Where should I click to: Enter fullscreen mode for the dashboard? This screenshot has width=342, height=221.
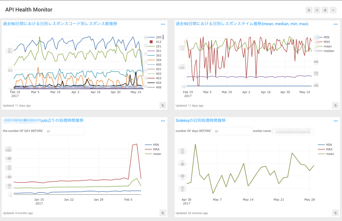(x=317, y=10)
